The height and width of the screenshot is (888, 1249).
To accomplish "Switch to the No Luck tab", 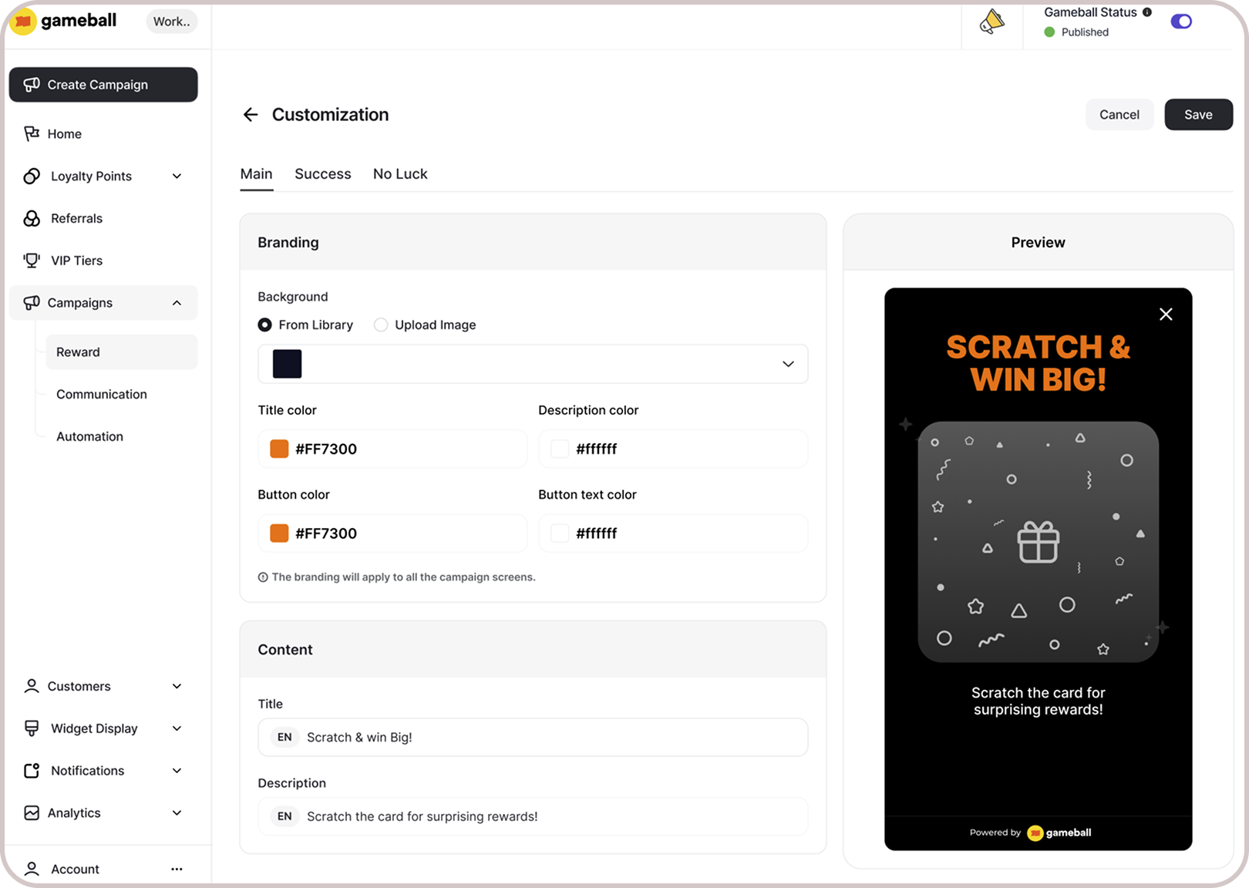I will [x=400, y=174].
